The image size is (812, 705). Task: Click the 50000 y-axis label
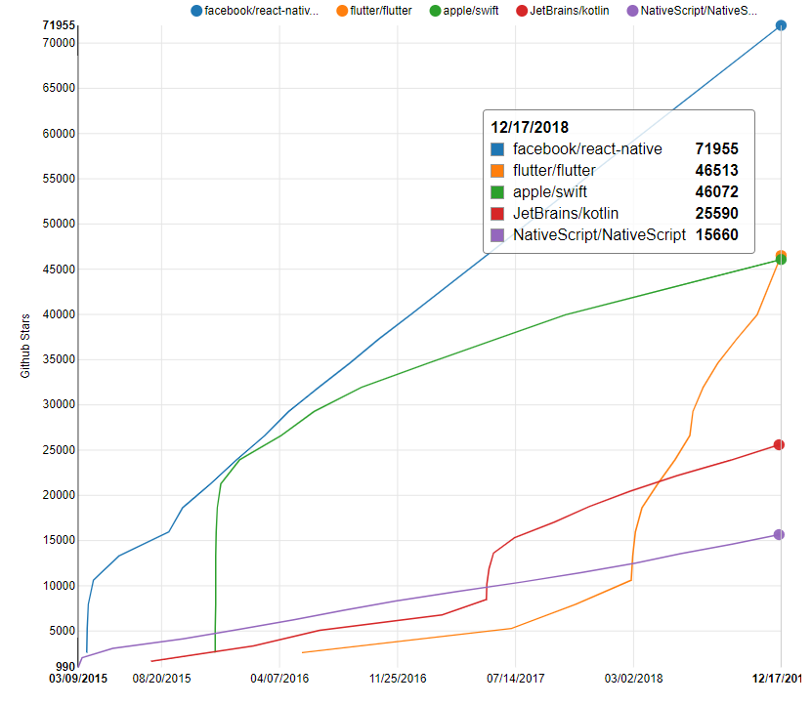point(59,224)
